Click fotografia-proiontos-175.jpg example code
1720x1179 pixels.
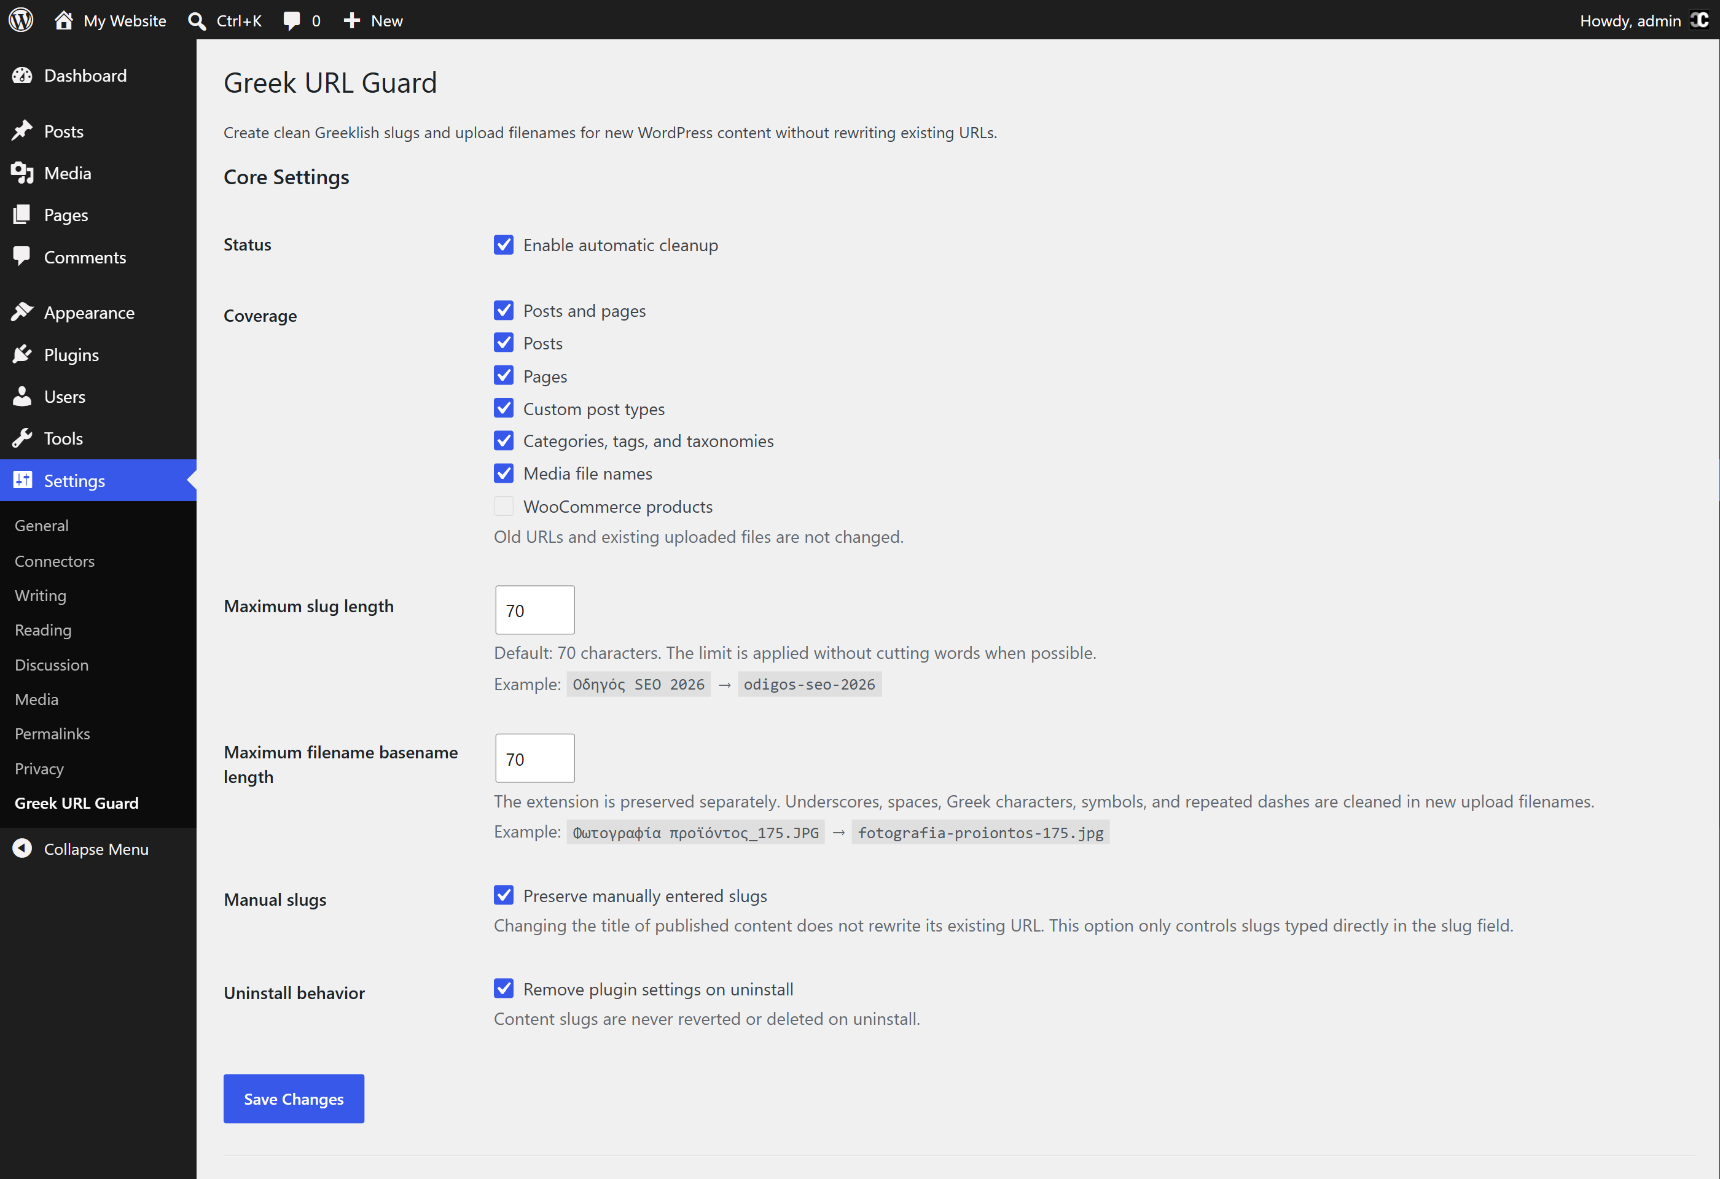980,832
